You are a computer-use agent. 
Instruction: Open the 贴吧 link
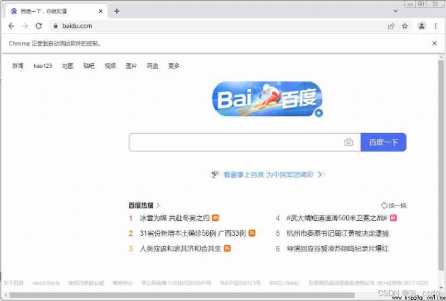[89, 66]
